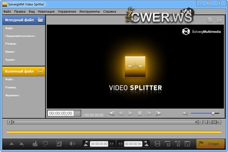The height and width of the screenshot is (152, 228).
Task: Adjust the volume slider
Action: [205, 113]
